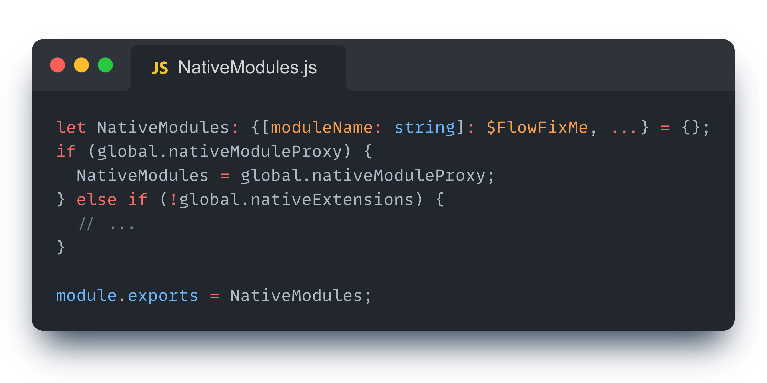The width and height of the screenshot is (767, 383).
Task: Click global.nativeModuleProxy after the assignment
Action: (x=363, y=176)
